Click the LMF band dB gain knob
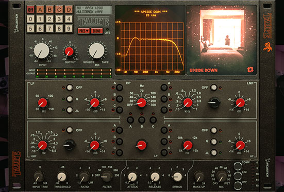The height and width of the screenshot is (192, 284). (x=240, y=103)
